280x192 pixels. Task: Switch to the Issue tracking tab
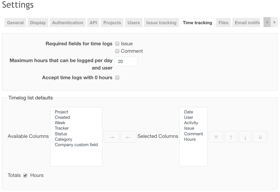point(161,23)
